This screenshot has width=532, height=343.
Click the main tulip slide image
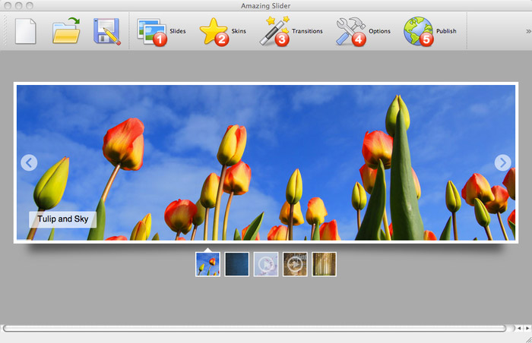click(x=266, y=162)
